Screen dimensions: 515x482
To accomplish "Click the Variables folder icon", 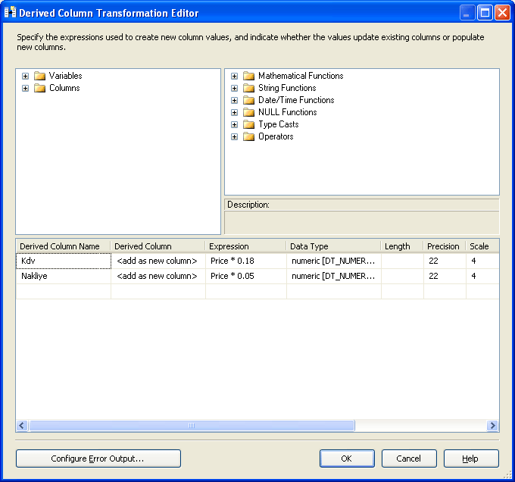I will tap(39, 77).
